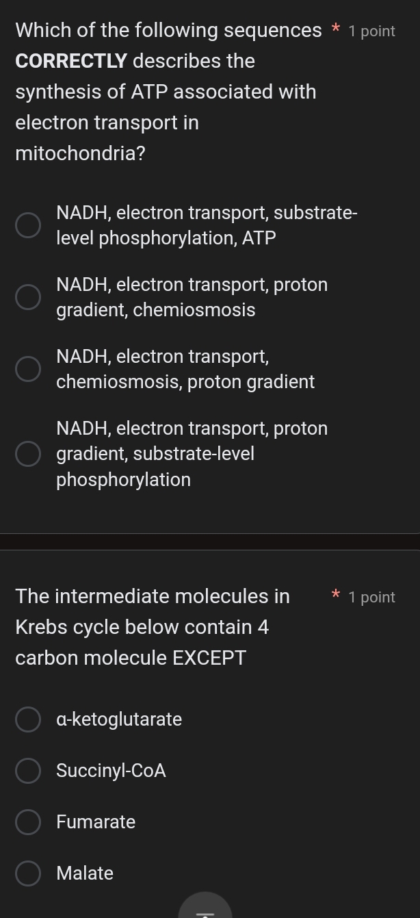Click the red required asterisk on the ATP question
Image resolution: width=420 pixels, height=918 pixels.
(335, 29)
